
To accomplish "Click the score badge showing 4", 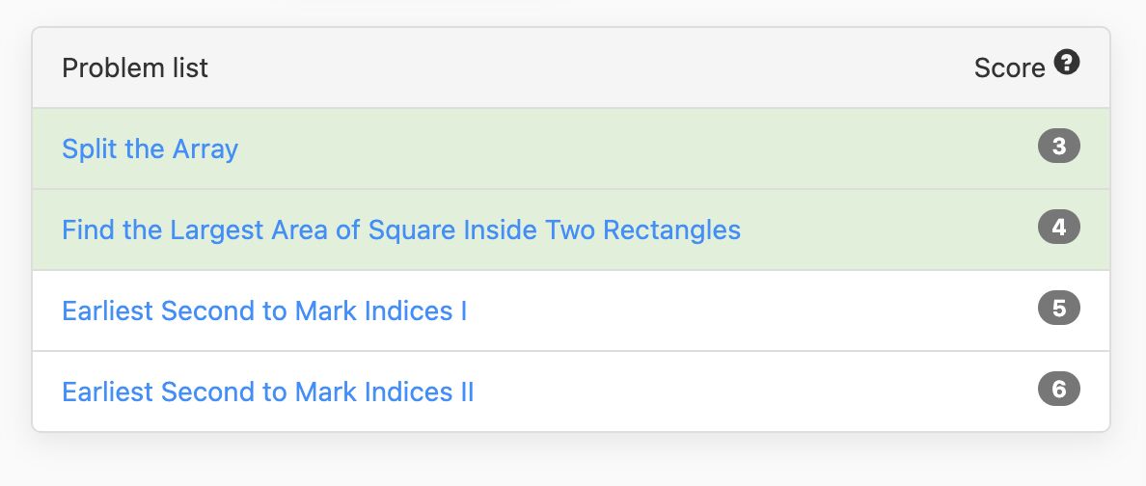I will 1059,228.
